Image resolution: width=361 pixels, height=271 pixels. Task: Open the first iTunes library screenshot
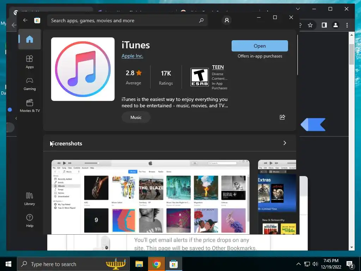[150, 197]
